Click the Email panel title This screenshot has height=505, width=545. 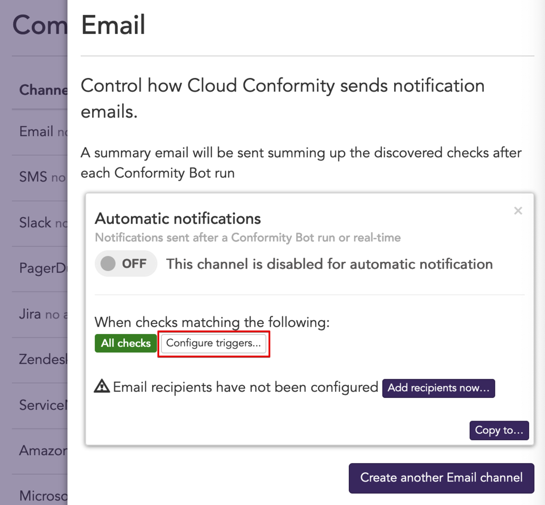pos(113,25)
